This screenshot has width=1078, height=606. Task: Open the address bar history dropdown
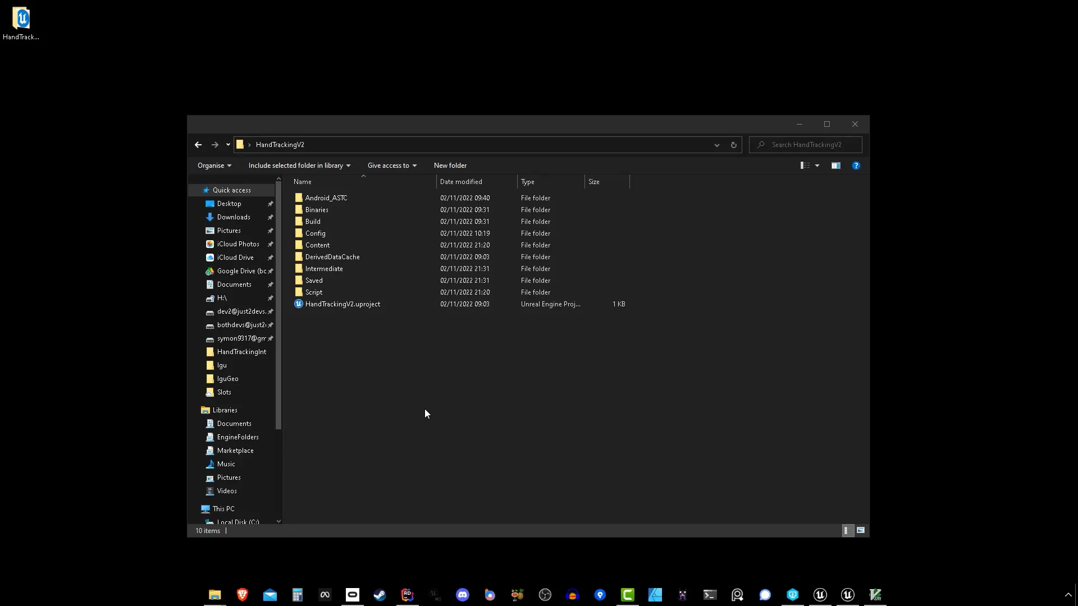click(716, 145)
